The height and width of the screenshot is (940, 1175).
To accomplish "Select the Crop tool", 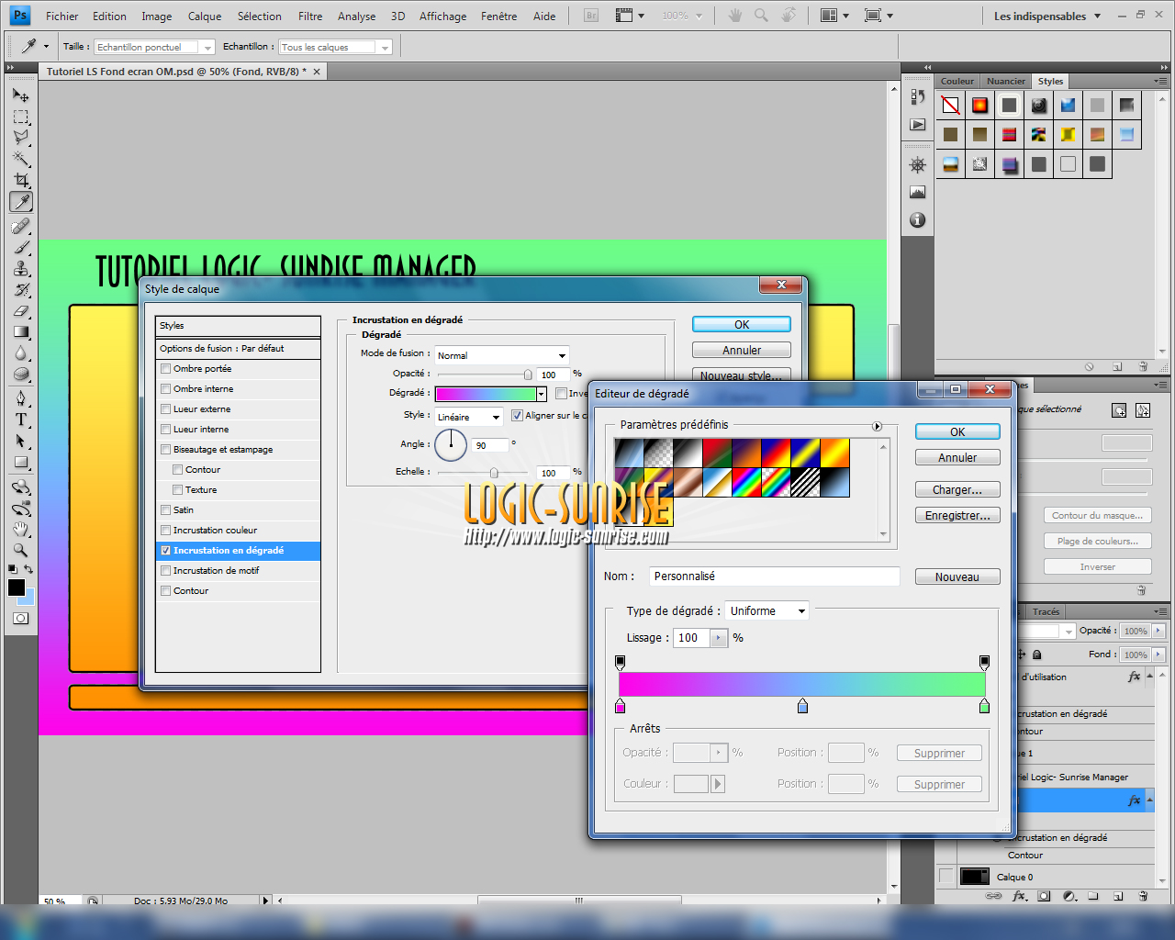I will 21,180.
